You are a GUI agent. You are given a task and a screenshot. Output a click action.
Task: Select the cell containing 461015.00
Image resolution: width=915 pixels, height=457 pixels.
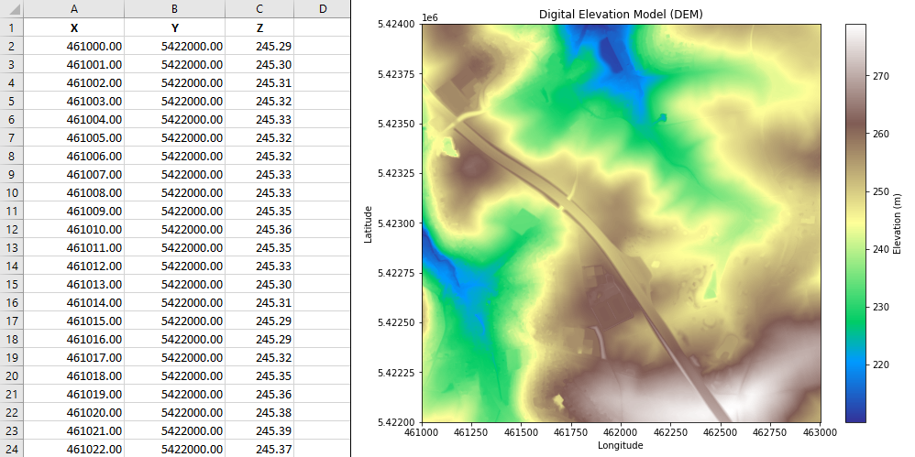point(73,321)
